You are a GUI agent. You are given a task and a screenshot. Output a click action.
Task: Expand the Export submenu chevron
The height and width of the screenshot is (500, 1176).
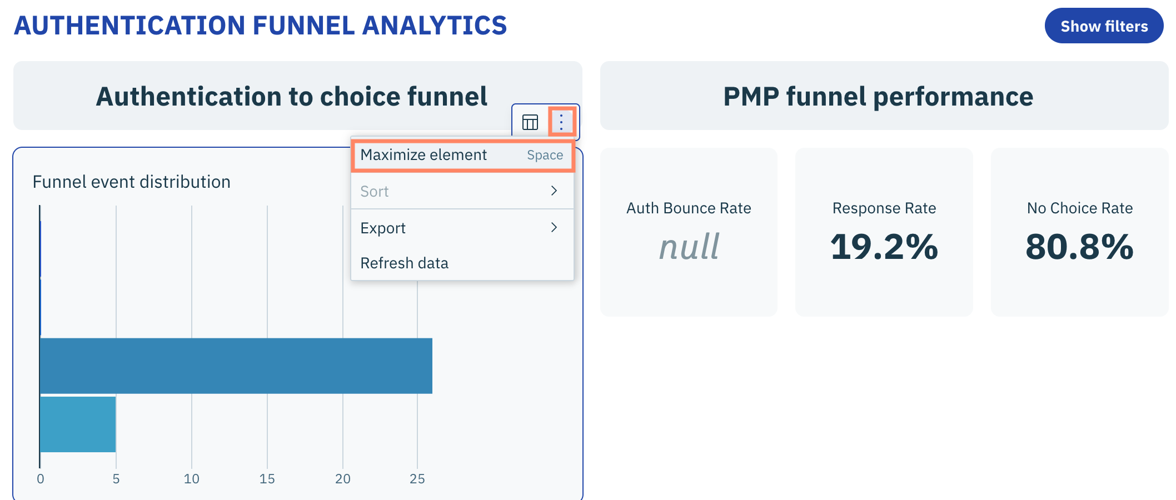click(554, 228)
